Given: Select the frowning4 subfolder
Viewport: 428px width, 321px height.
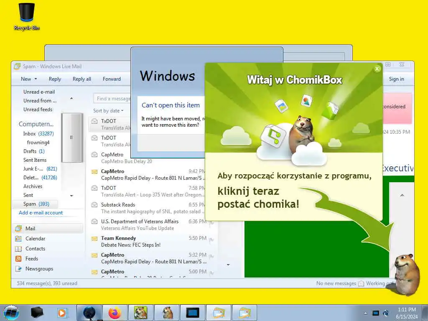Looking at the screenshot, I should [x=38, y=143].
